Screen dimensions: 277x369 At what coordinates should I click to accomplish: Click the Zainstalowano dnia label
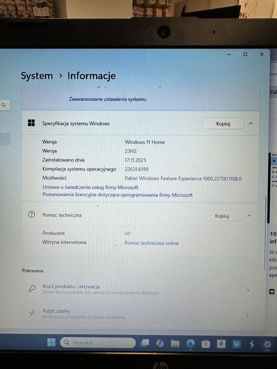pos(63,160)
